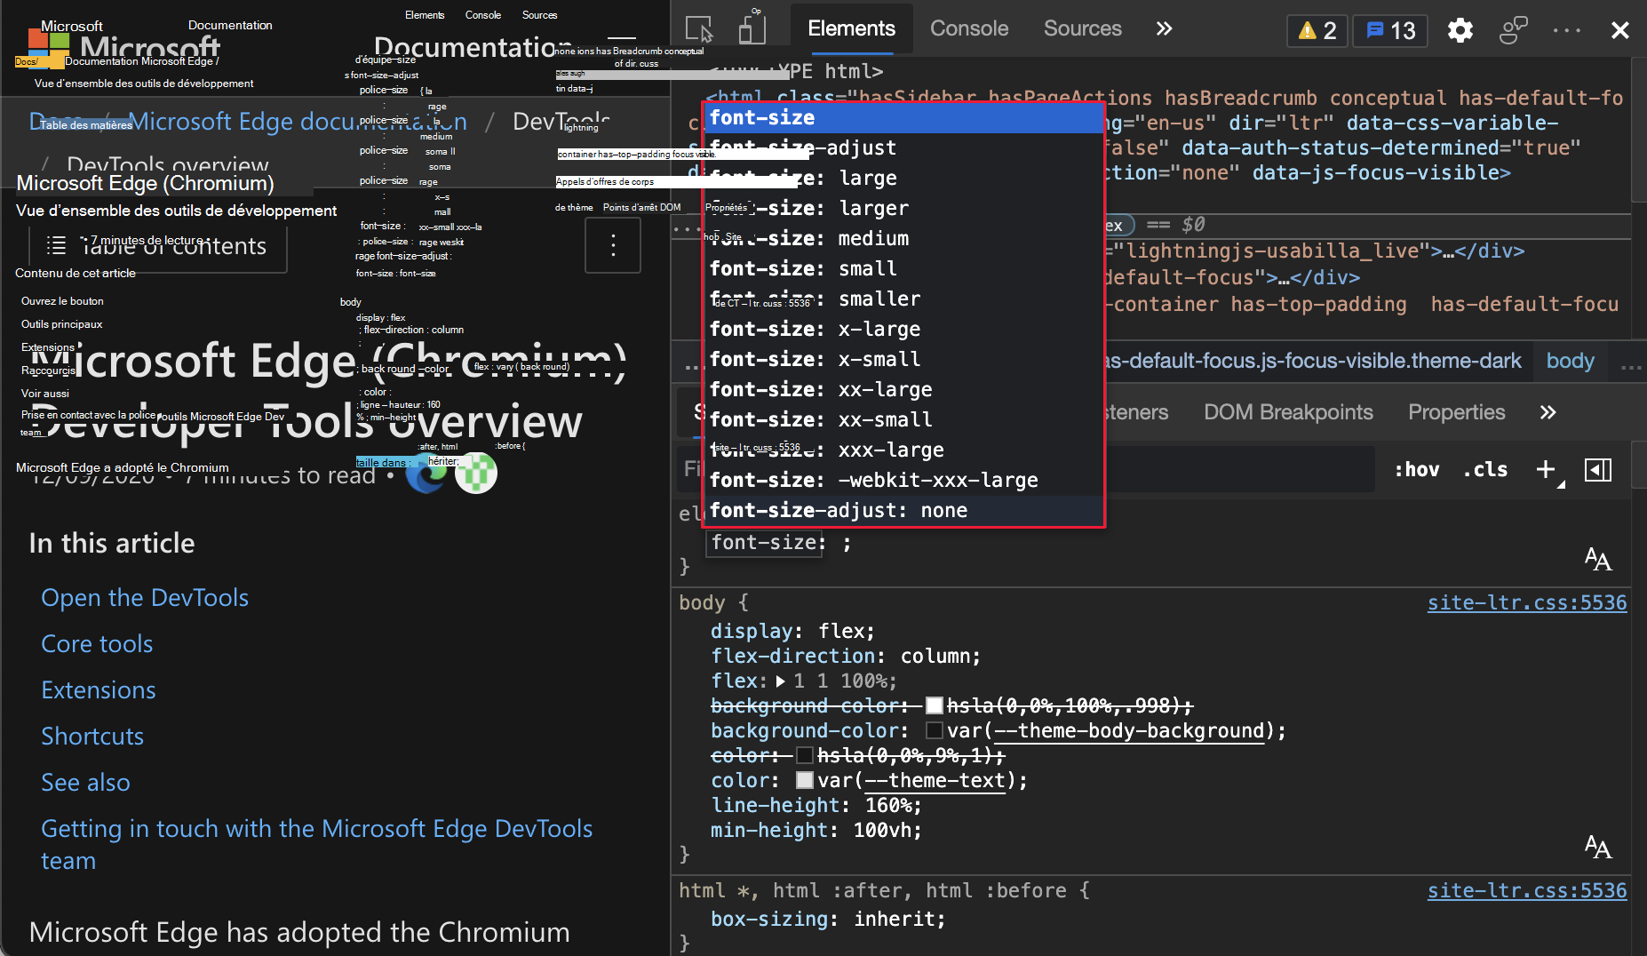
Task: Go to Extensions section link
Action: coord(99,690)
